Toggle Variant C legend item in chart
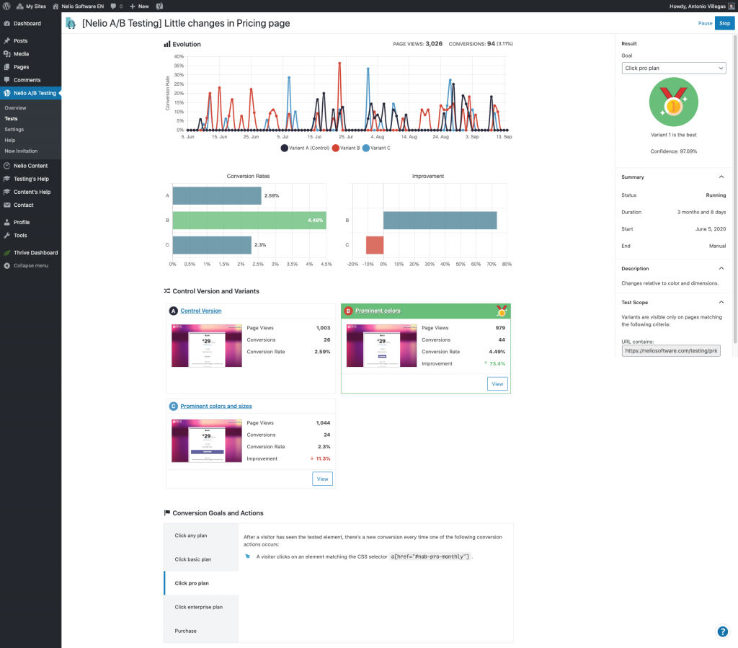Viewport: 738px width, 648px height. point(376,148)
